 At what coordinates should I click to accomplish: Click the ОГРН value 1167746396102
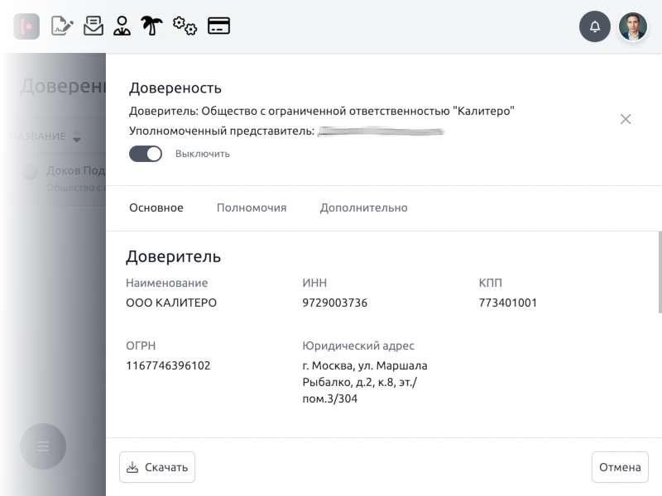click(x=168, y=365)
